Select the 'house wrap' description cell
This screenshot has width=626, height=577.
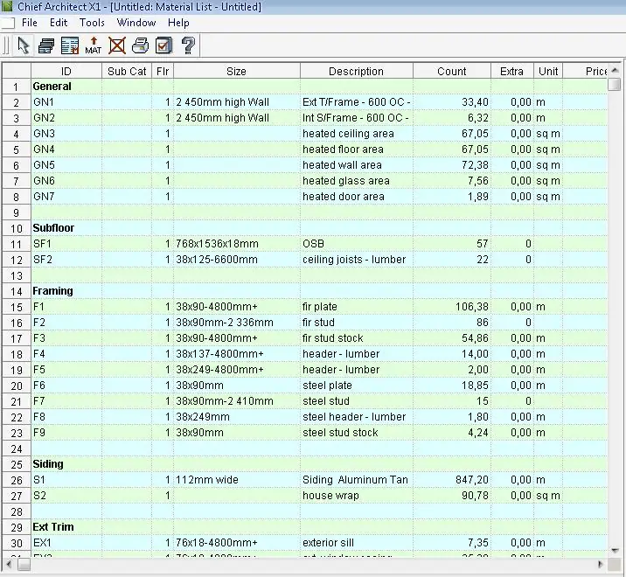pyautogui.click(x=356, y=496)
